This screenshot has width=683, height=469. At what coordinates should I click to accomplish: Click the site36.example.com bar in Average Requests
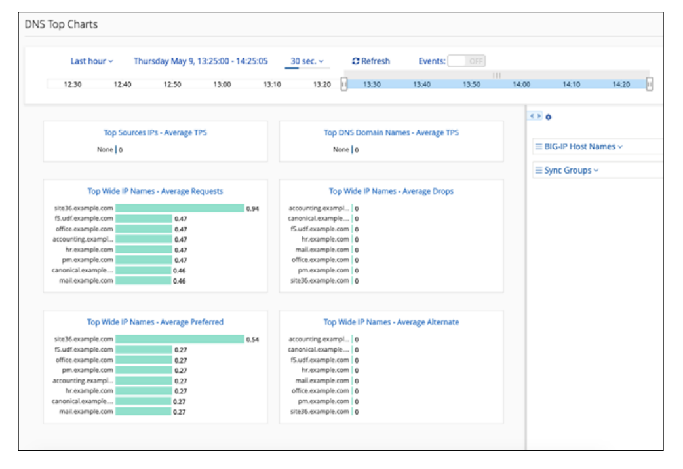[180, 208]
